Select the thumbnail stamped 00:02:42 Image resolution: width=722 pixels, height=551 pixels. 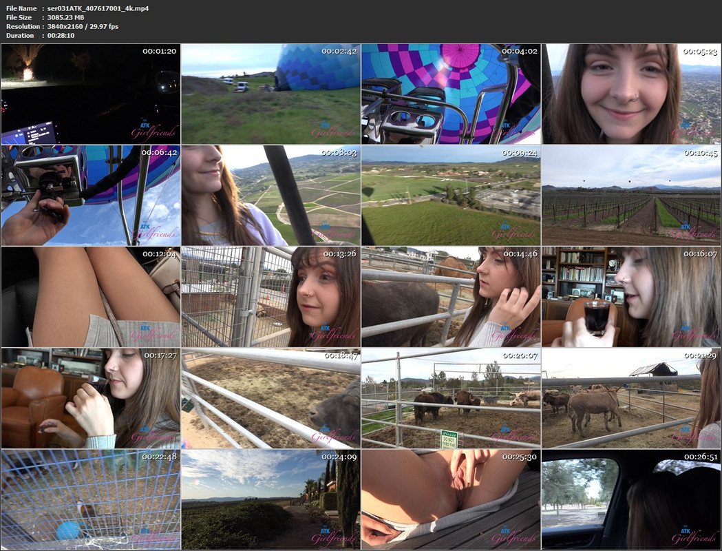click(270, 94)
